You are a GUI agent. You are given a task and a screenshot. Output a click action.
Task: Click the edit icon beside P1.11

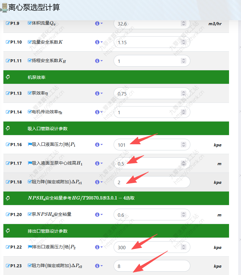8,61
